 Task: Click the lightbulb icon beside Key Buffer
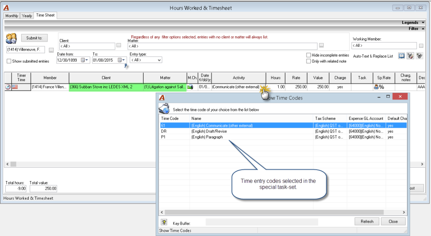(164, 222)
